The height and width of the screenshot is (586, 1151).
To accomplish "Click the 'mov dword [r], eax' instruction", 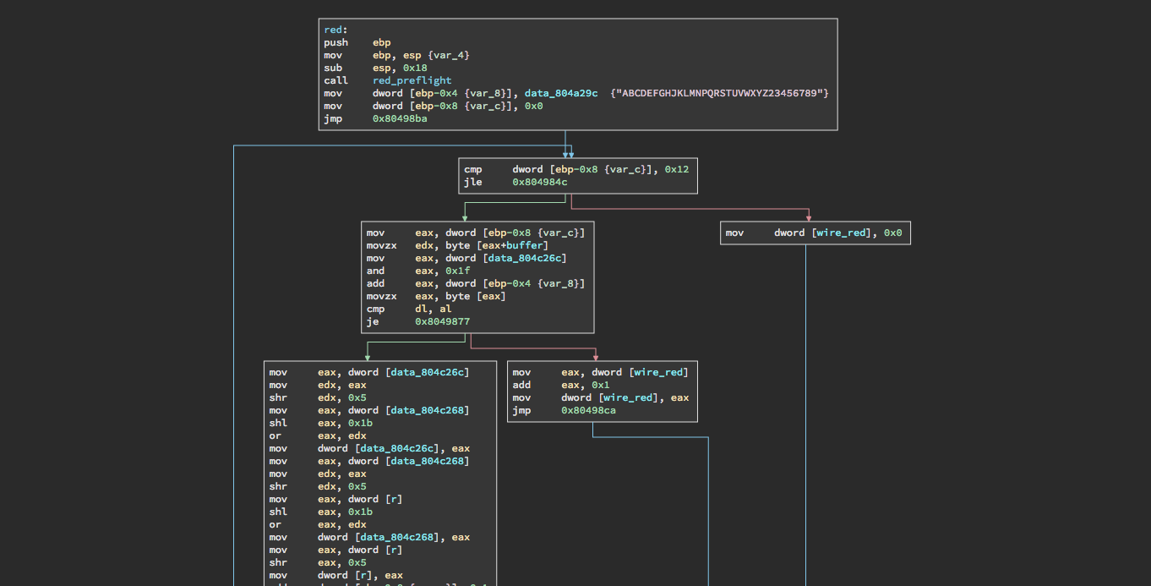I will click(x=335, y=575).
